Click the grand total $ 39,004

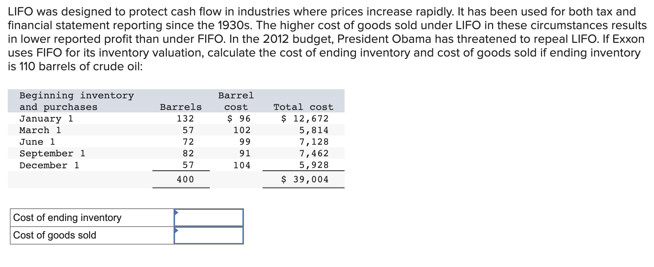305,180
